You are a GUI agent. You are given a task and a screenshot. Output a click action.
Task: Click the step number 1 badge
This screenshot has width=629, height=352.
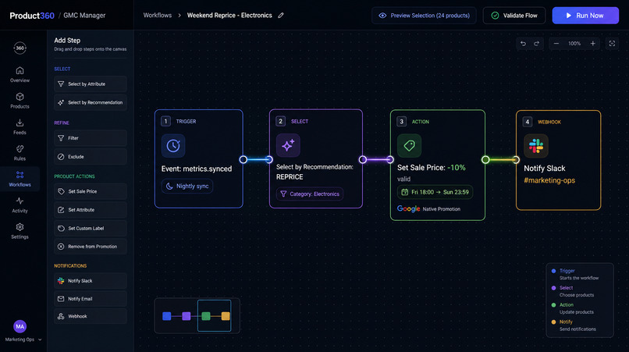[165, 121]
